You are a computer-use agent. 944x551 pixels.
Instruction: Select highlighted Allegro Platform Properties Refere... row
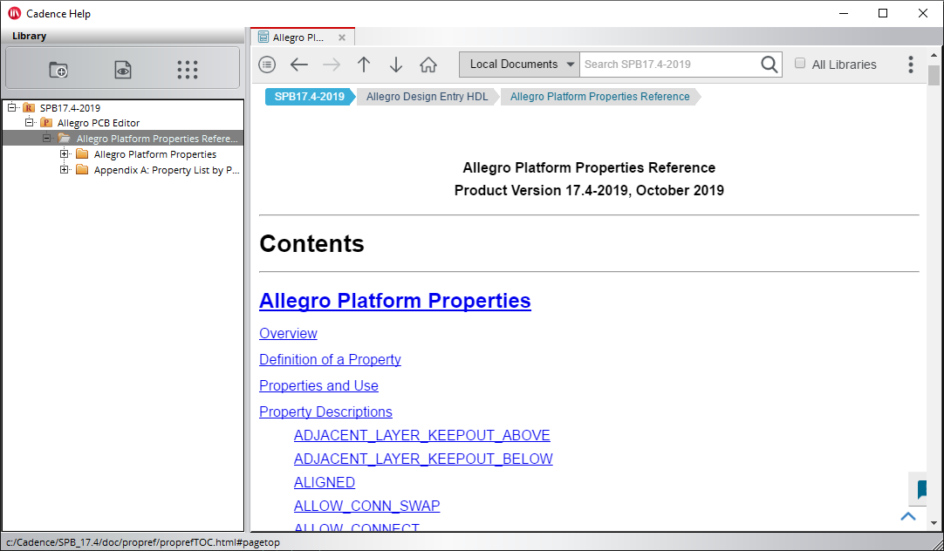pyautogui.click(x=123, y=139)
